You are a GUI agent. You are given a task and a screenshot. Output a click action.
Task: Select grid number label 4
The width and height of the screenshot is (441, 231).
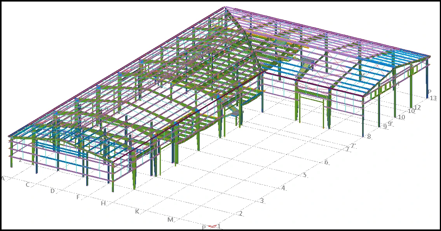[x=283, y=188]
